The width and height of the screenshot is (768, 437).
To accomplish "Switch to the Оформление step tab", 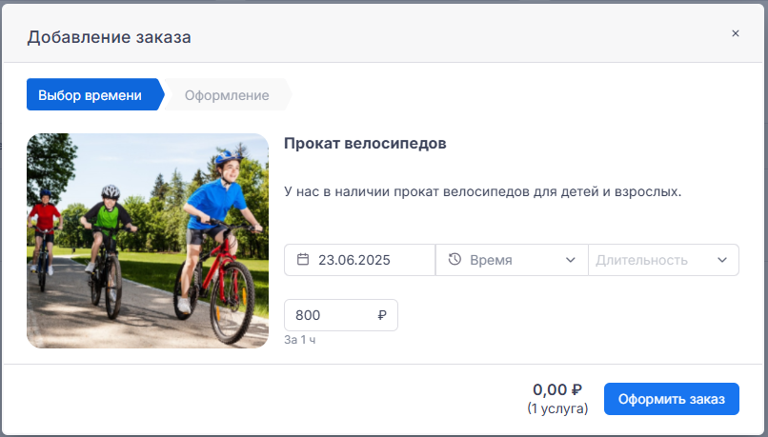I will coord(227,95).
